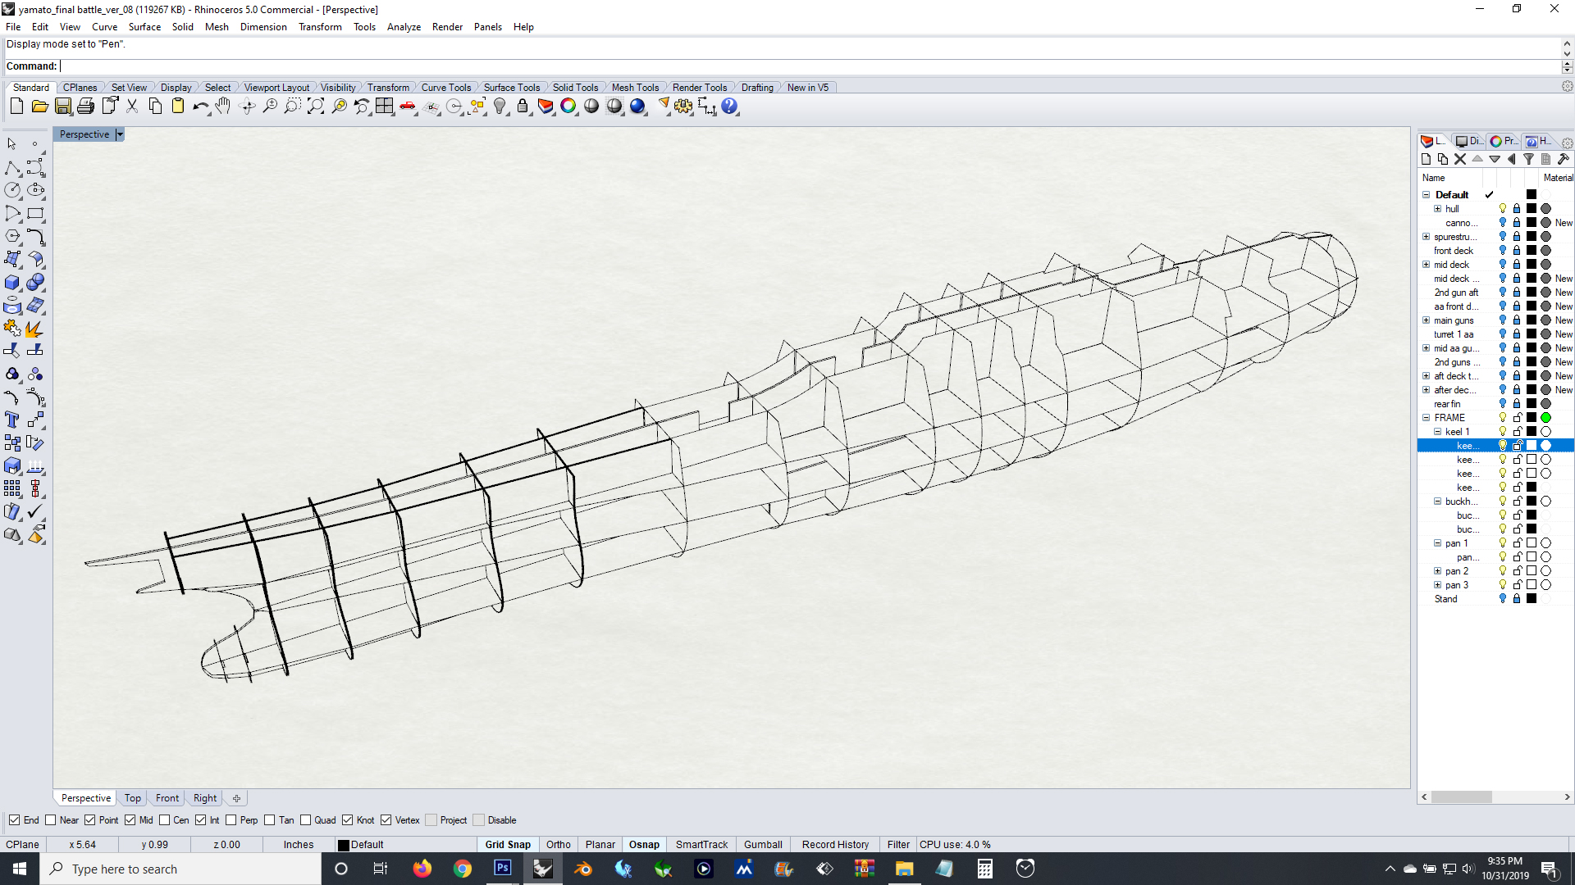
Task: Expand the main guns layer
Action: pos(1427,320)
